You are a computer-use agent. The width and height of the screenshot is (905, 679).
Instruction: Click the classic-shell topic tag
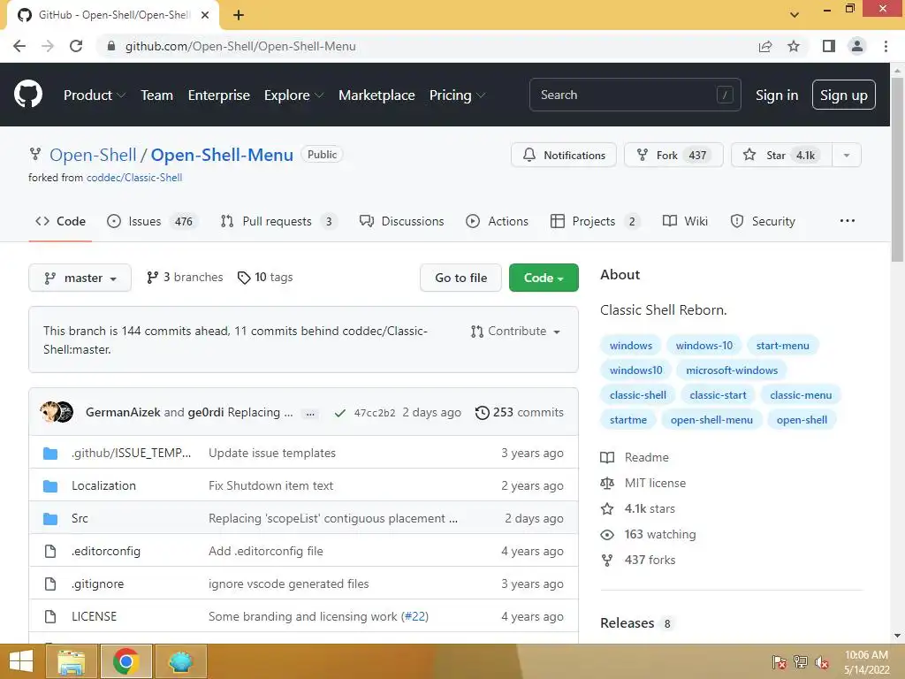click(638, 395)
